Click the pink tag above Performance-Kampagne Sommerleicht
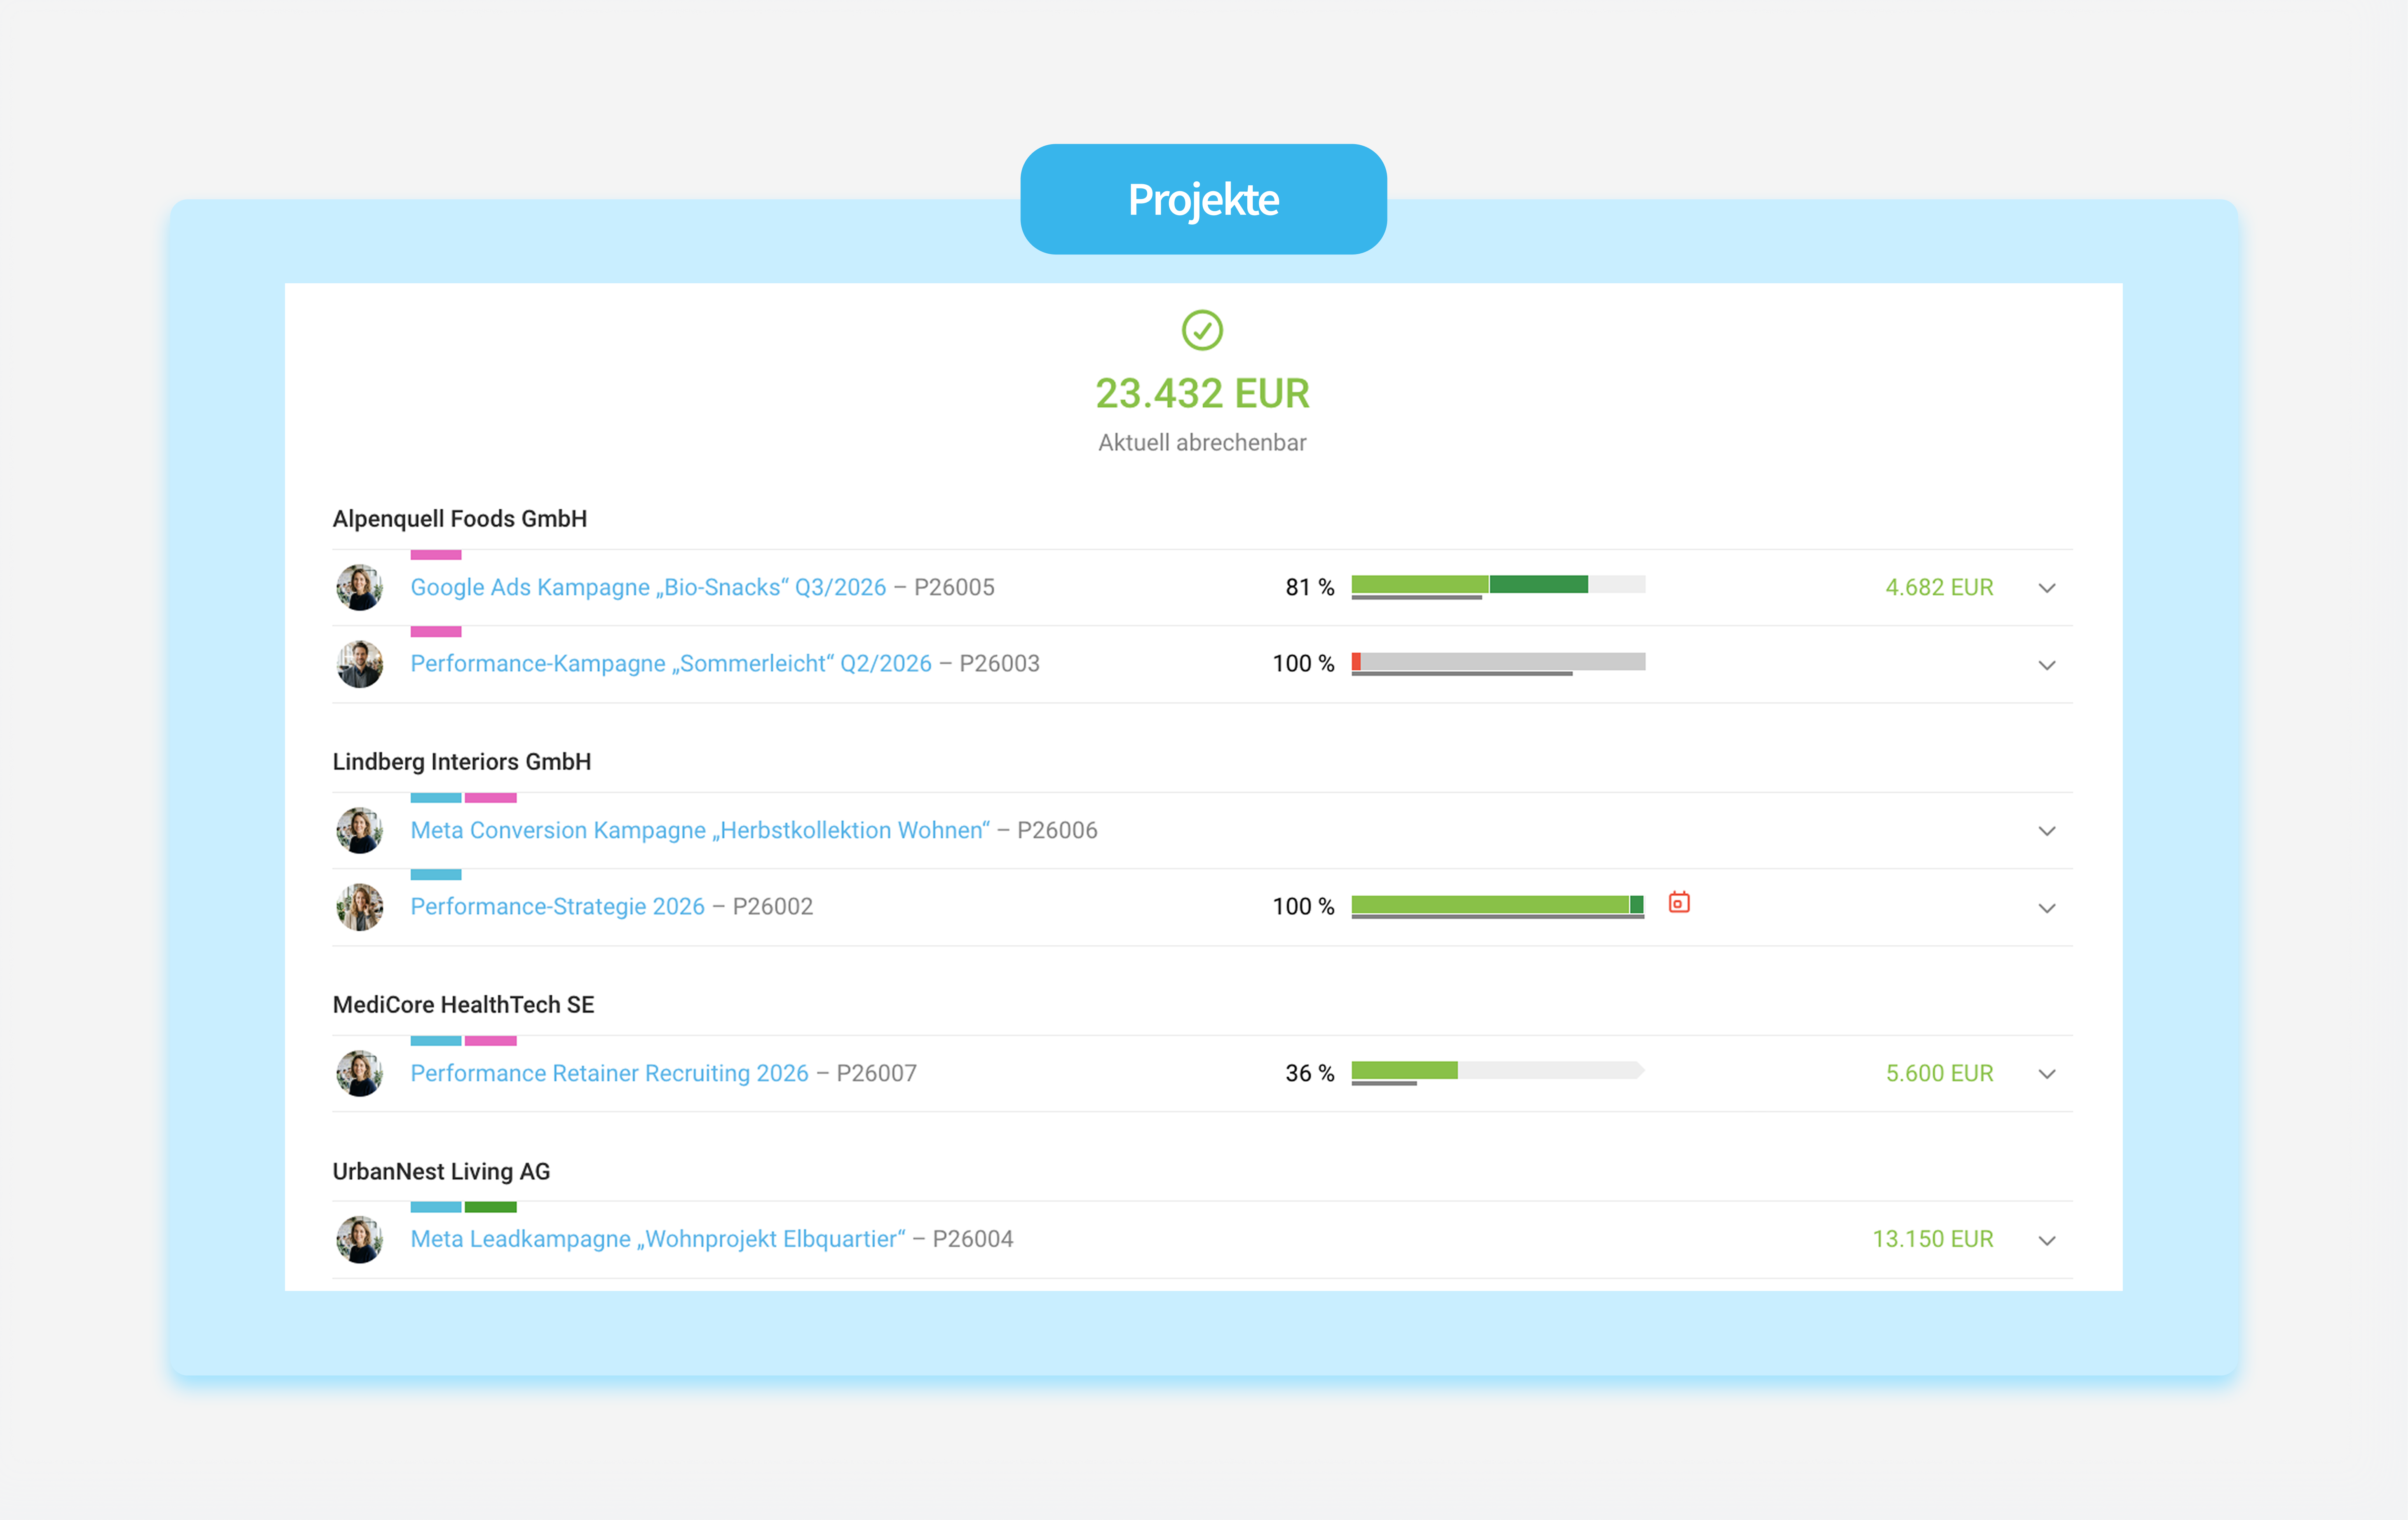Screen dimensions: 2408x1520 [436, 631]
